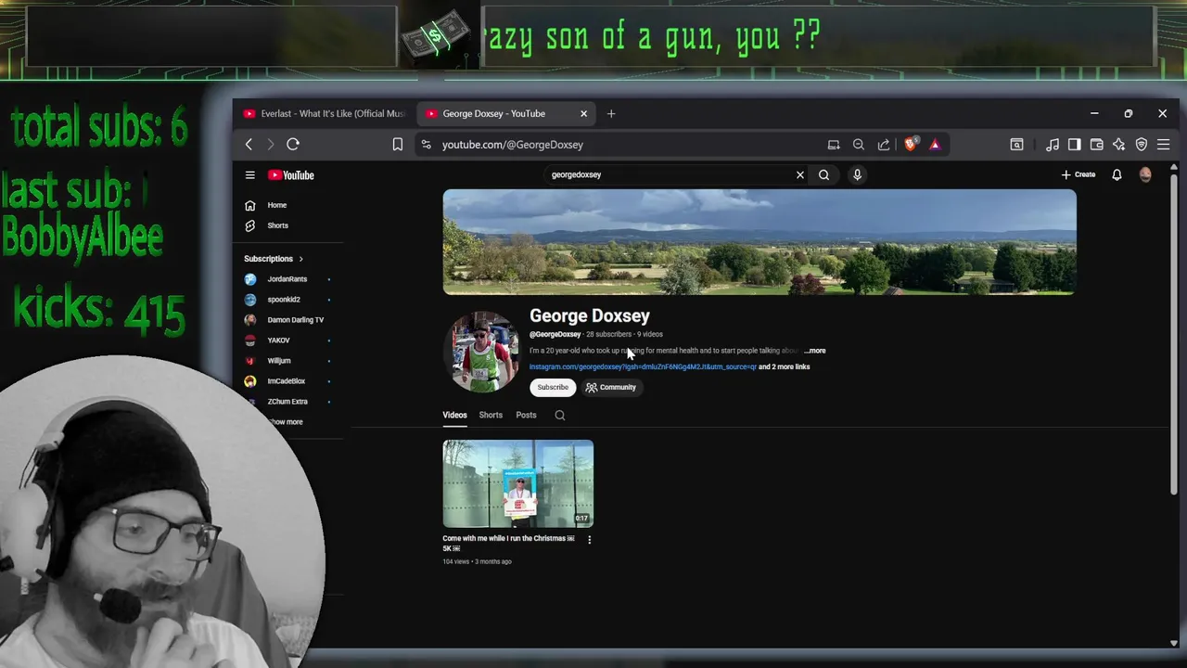Open the channel Community button

[611, 387]
